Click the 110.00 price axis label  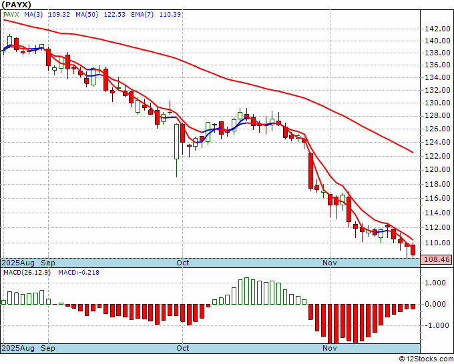click(x=437, y=243)
